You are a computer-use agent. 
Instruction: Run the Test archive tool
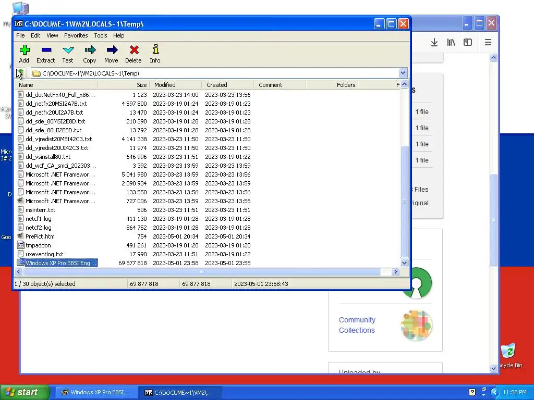(68, 51)
